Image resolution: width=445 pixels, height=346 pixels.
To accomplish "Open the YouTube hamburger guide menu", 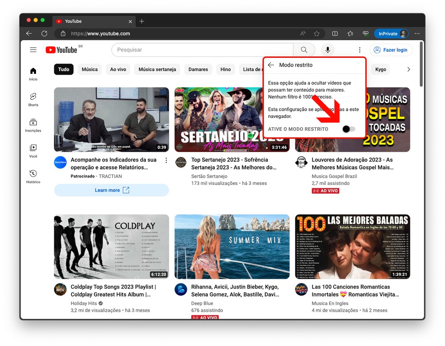I will tap(33, 50).
